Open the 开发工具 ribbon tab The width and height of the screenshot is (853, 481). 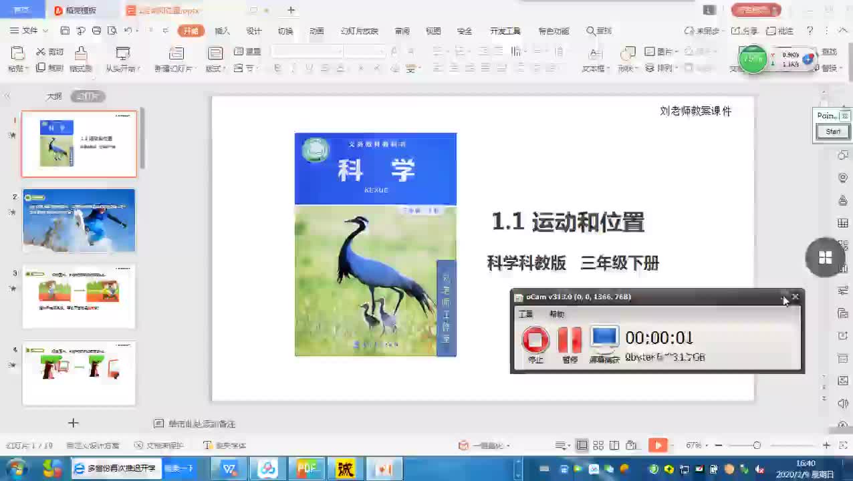tap(505, 31)
